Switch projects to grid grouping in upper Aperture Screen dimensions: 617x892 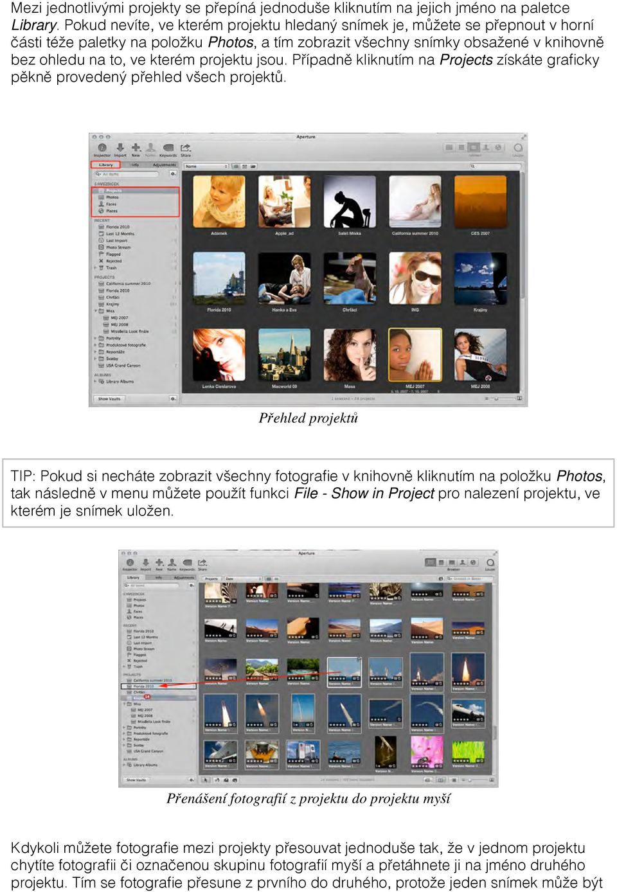click(x=237, y=166)
